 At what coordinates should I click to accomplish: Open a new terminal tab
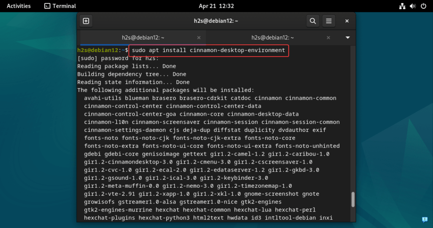click(x=86, y=21)
